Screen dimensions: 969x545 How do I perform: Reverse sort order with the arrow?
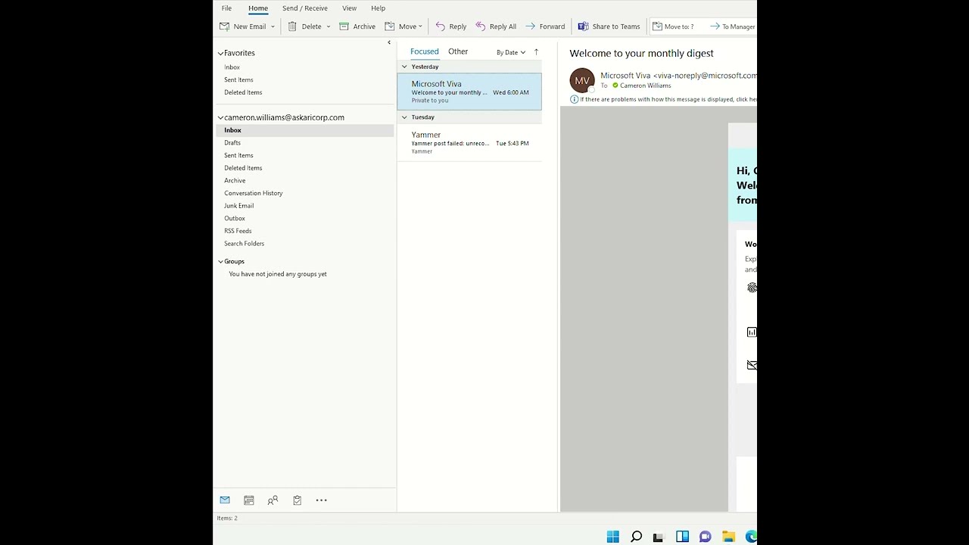536,52
